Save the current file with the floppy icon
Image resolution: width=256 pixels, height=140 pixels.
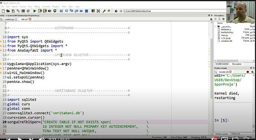(x=13, y=11)
